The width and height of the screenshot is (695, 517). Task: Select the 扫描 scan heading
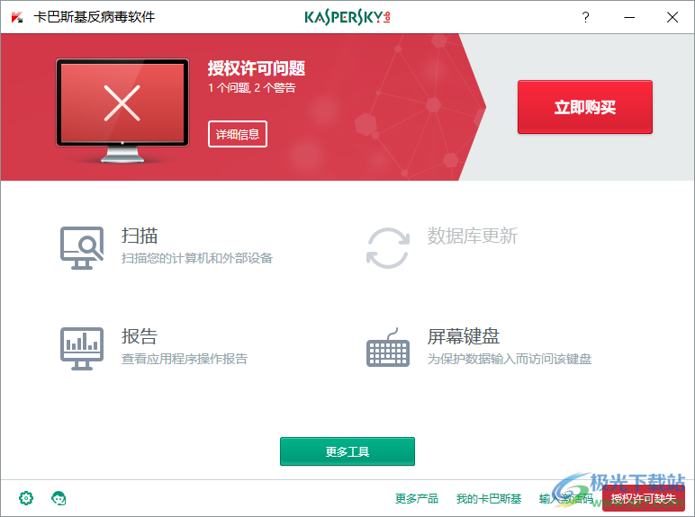coord(140,236)
